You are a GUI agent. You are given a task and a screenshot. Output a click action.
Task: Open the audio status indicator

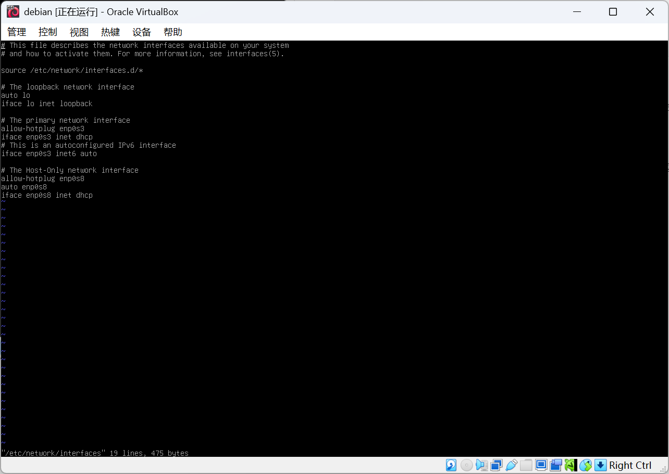[x=481, y=465]
